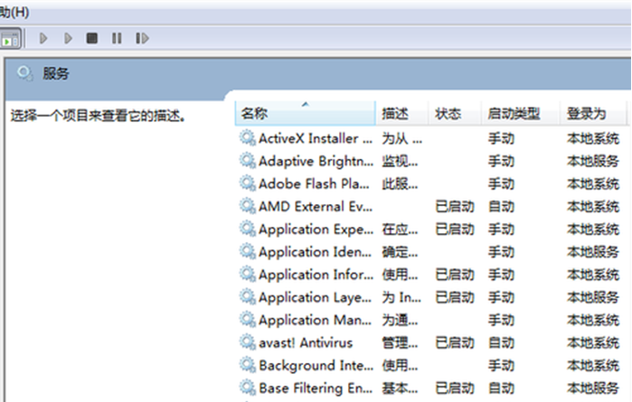Screen dimensions: 632x402
Task: Select the Background Inte... service name
Action: (x=315, y=365)
